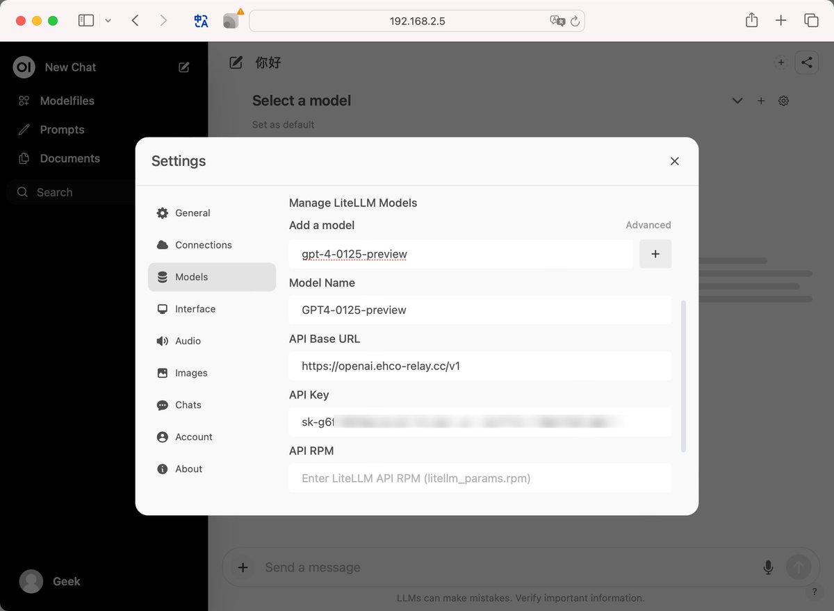
Task: Click the New Chat logo button
Action: point(24,67)
